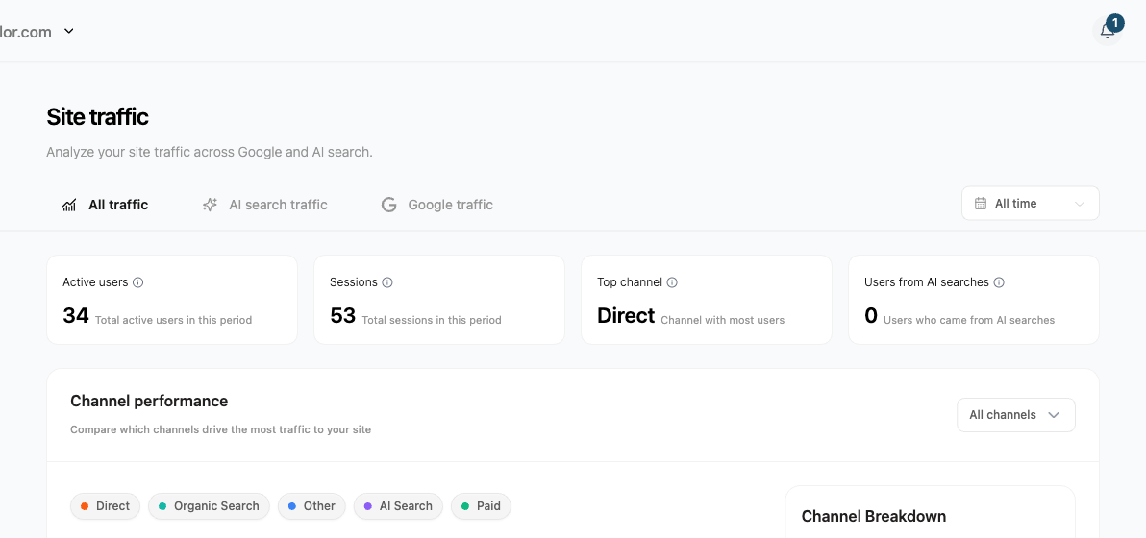Toggle the Paid channel legend chip
1146x538 pixels.
click(x=481, y=506)
